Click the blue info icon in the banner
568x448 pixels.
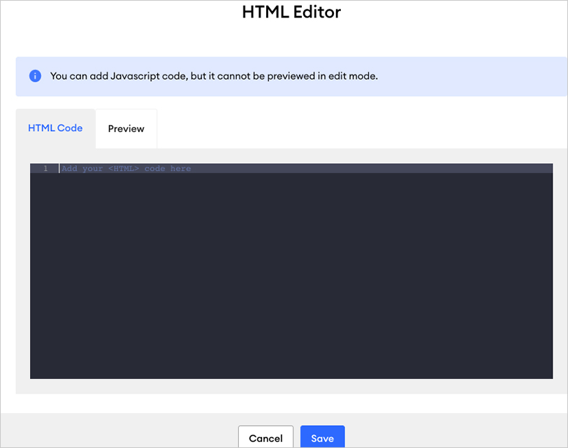[35, 76]
